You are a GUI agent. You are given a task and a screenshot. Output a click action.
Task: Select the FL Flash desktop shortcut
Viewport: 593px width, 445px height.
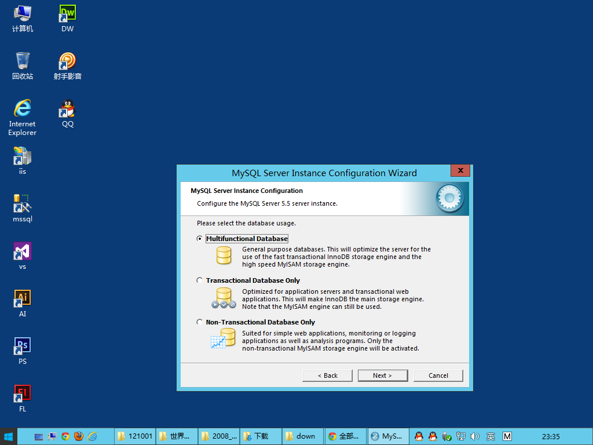[x=23, y=399]
